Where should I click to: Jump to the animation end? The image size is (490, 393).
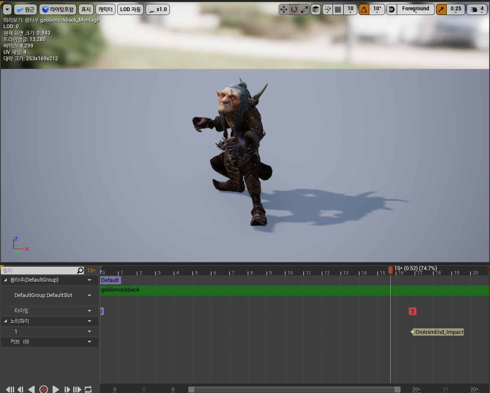click(x=77, y=389)
